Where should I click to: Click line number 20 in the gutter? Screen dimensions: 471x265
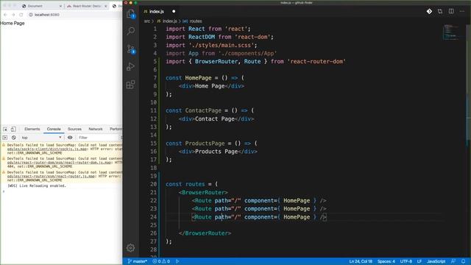click(154, 184)
